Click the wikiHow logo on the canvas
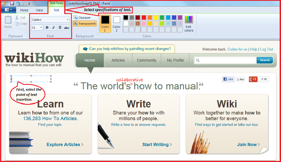 pyautogui.click(x=34, y=60)
